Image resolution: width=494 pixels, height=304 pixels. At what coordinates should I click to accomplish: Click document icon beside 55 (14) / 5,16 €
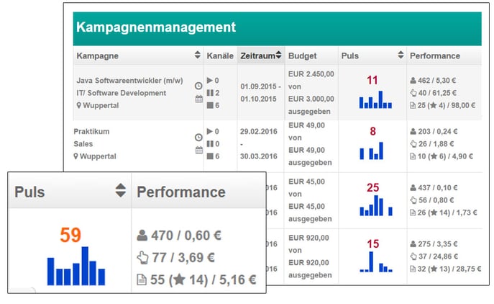pyautogui.click(x=142, y=280)
